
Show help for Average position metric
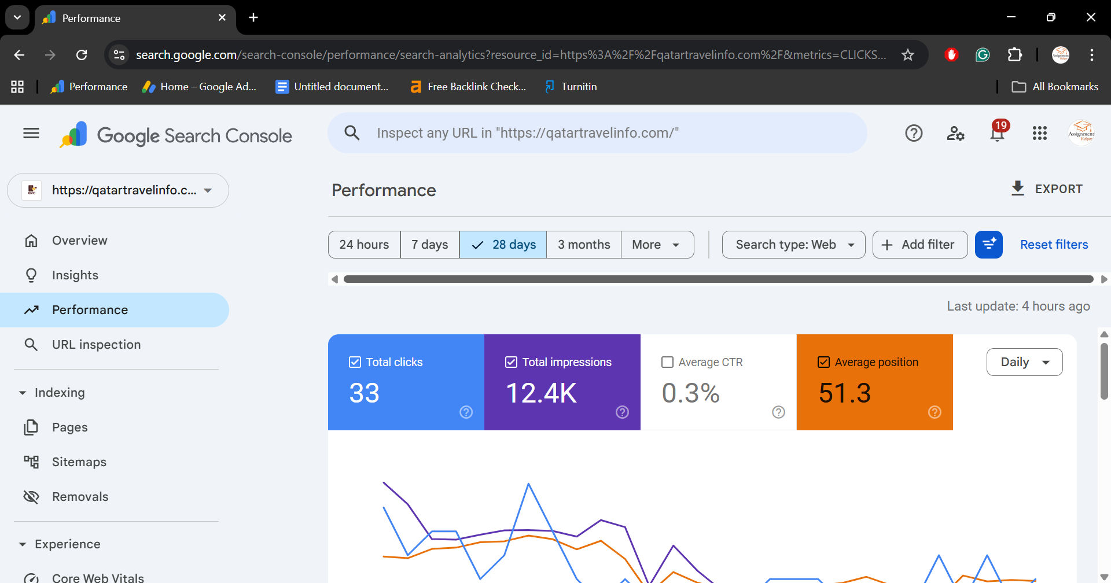935,412
